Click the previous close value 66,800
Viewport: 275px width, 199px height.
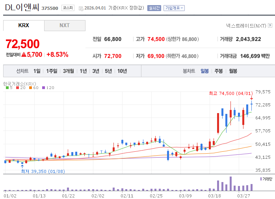[113, 39]
